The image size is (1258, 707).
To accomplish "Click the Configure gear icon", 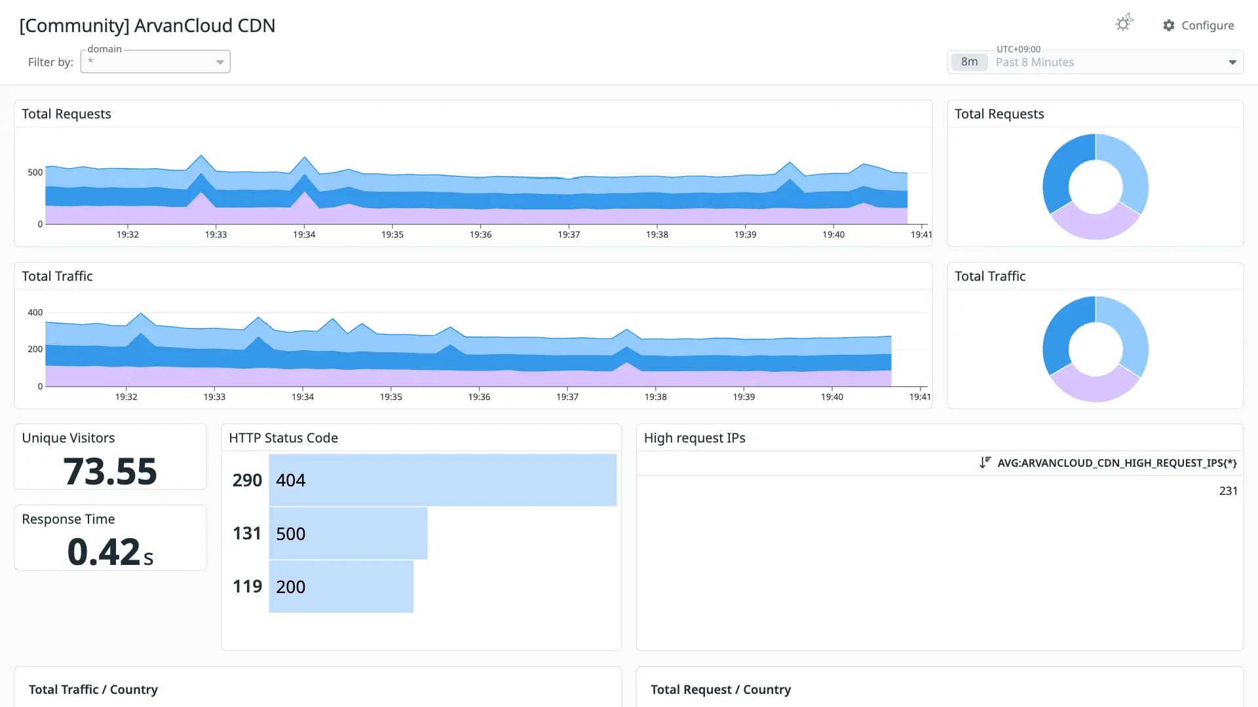I will pos(1168,26).
